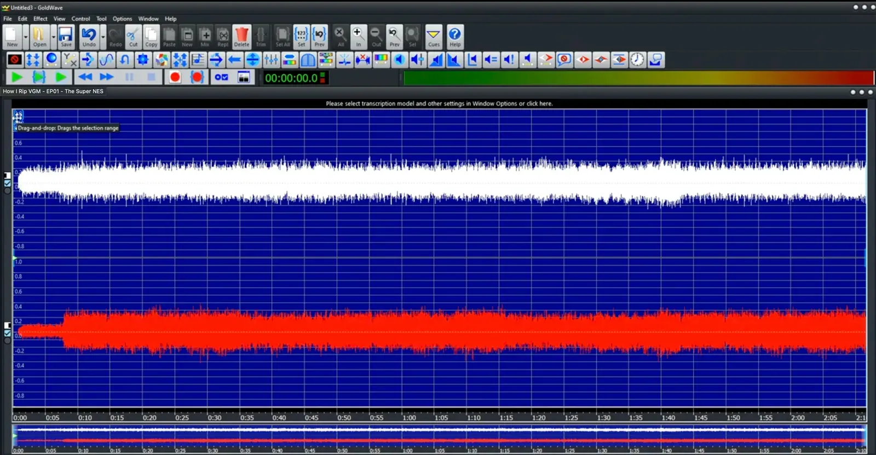Start recording with the red record button

175,77
